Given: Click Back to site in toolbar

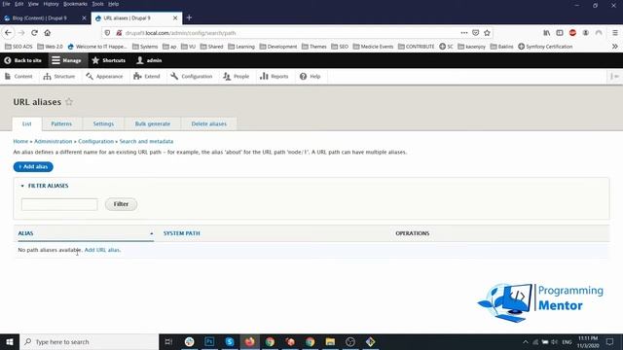Looking at the screenshot, I should [x=23, y=60].
